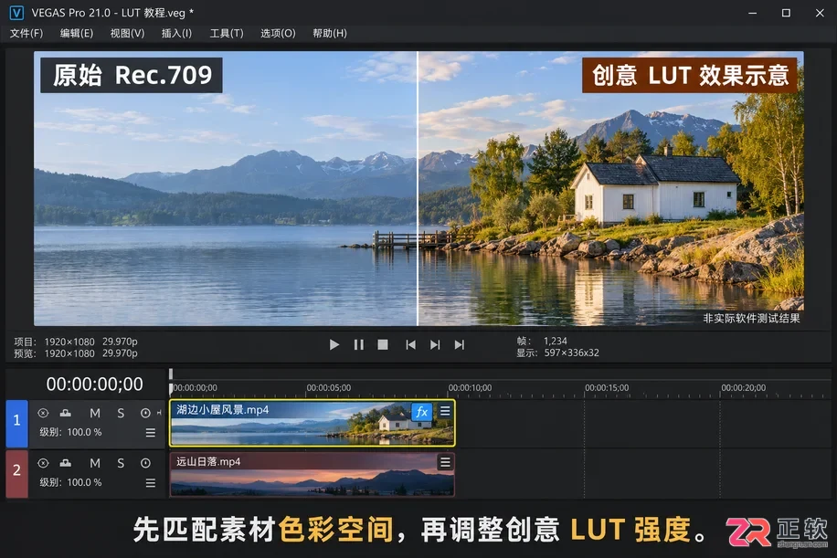
Task: Start playback with the Play button
Action: (334, 344)
